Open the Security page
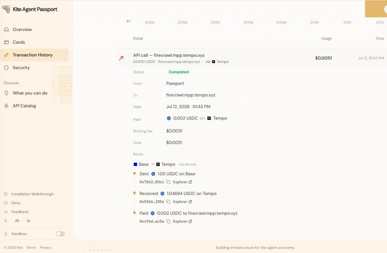Image resolution: width=387 pixels, height=253 pixels. (21, 68)
